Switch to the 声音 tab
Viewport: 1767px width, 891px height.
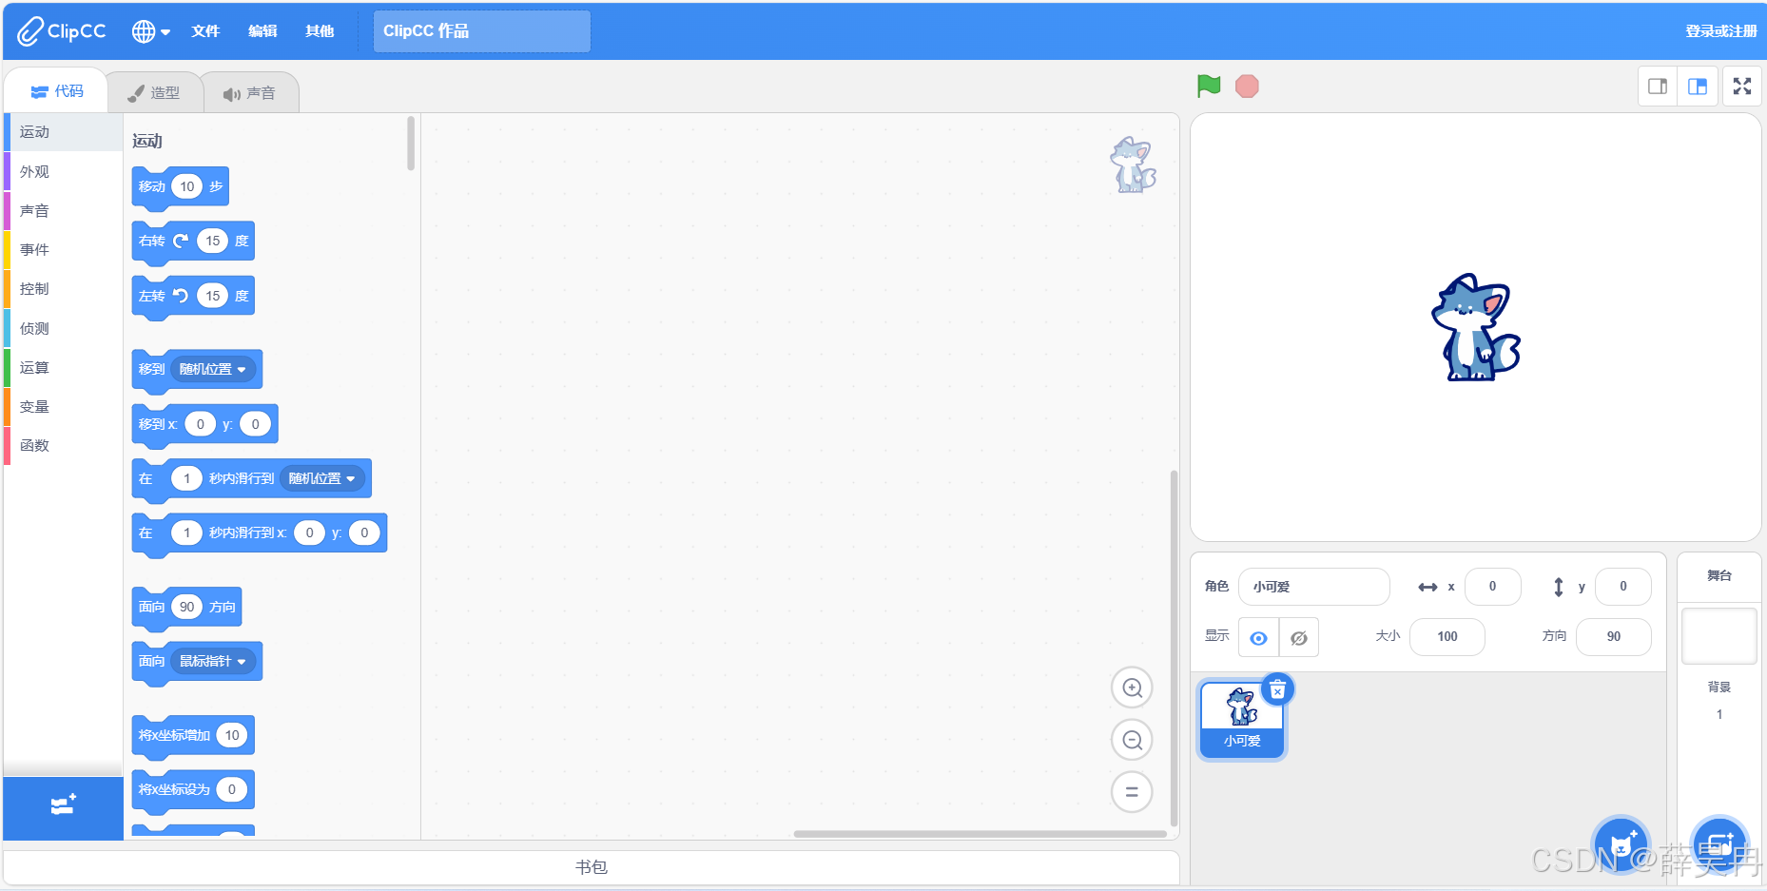(x=249, y=93)
